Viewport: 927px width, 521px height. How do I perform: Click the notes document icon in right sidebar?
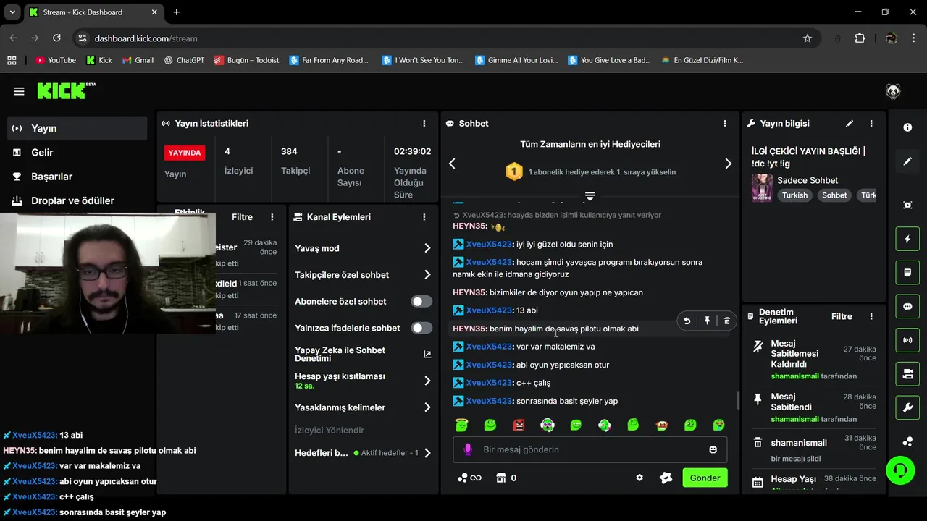point(907,273)
